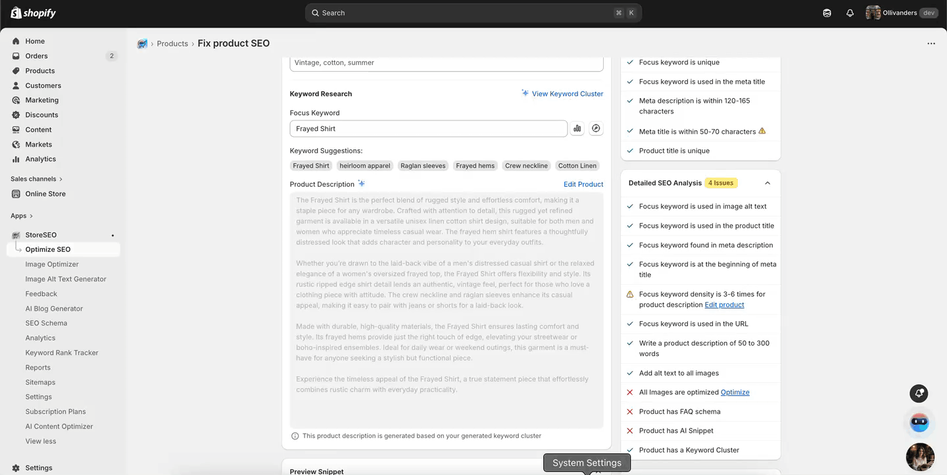Viewport: 947px width, 475px height.
Task: Select the Frayed Shirt keyword suggestion chip
Action: [x=310, y=165]
